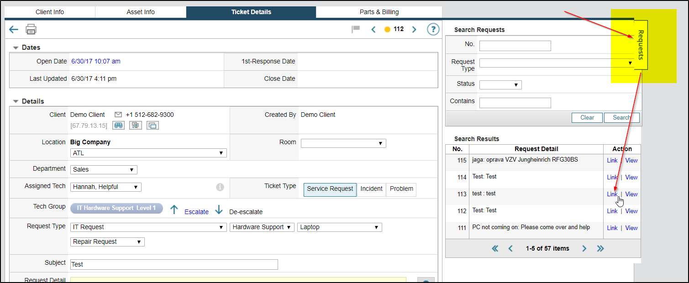This screenshot has height=283, width=689.
Task: Click the yellow status dot beside 112
Action: click(387, 30)
